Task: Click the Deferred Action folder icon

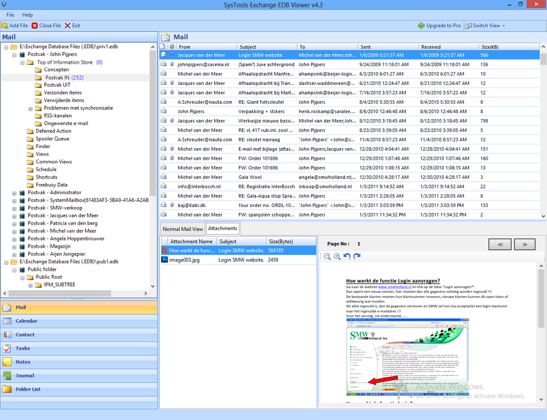Action: coord(30,131)
